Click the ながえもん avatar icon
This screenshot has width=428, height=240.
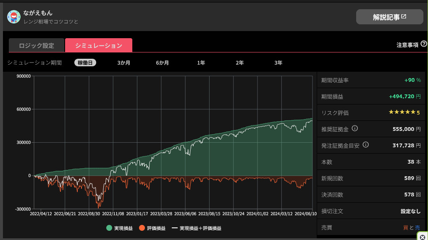[13, 17]
